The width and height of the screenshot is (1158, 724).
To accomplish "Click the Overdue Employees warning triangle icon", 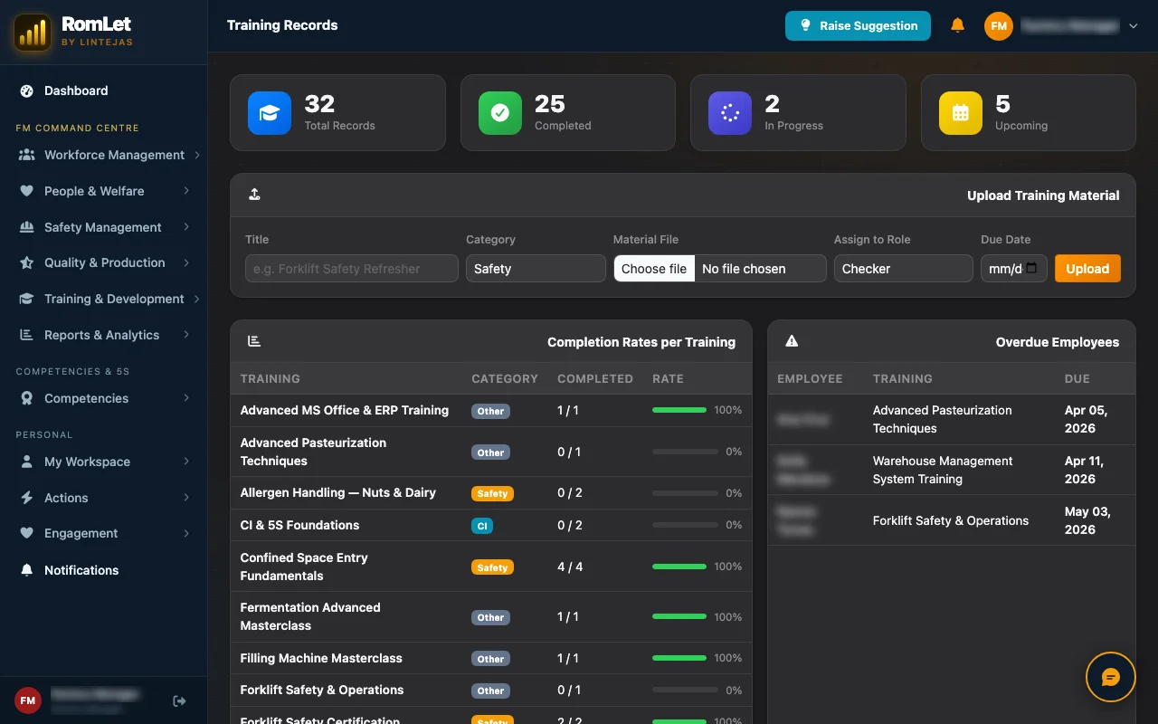I will click(x=792, y=341).
